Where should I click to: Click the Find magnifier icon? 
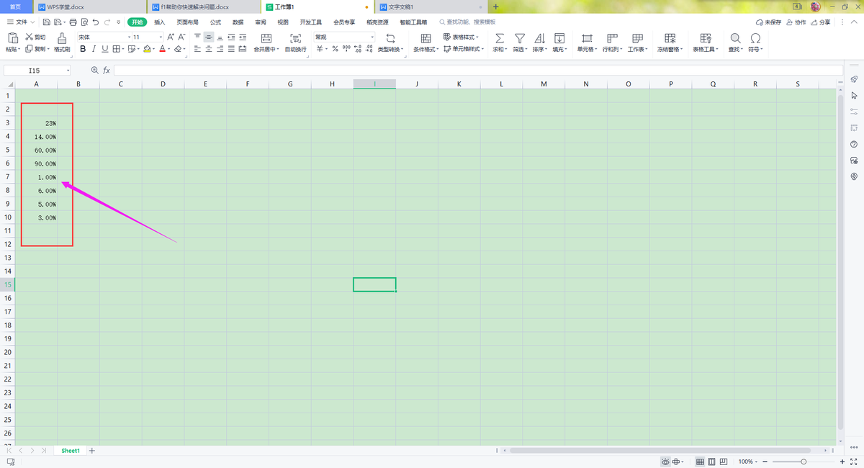[735, 37]
